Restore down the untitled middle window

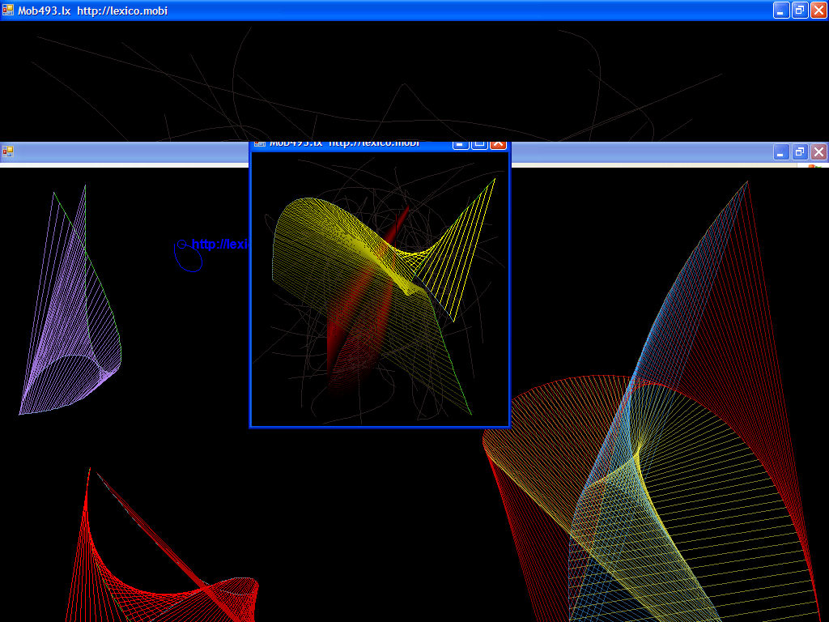tap(800, 151)
